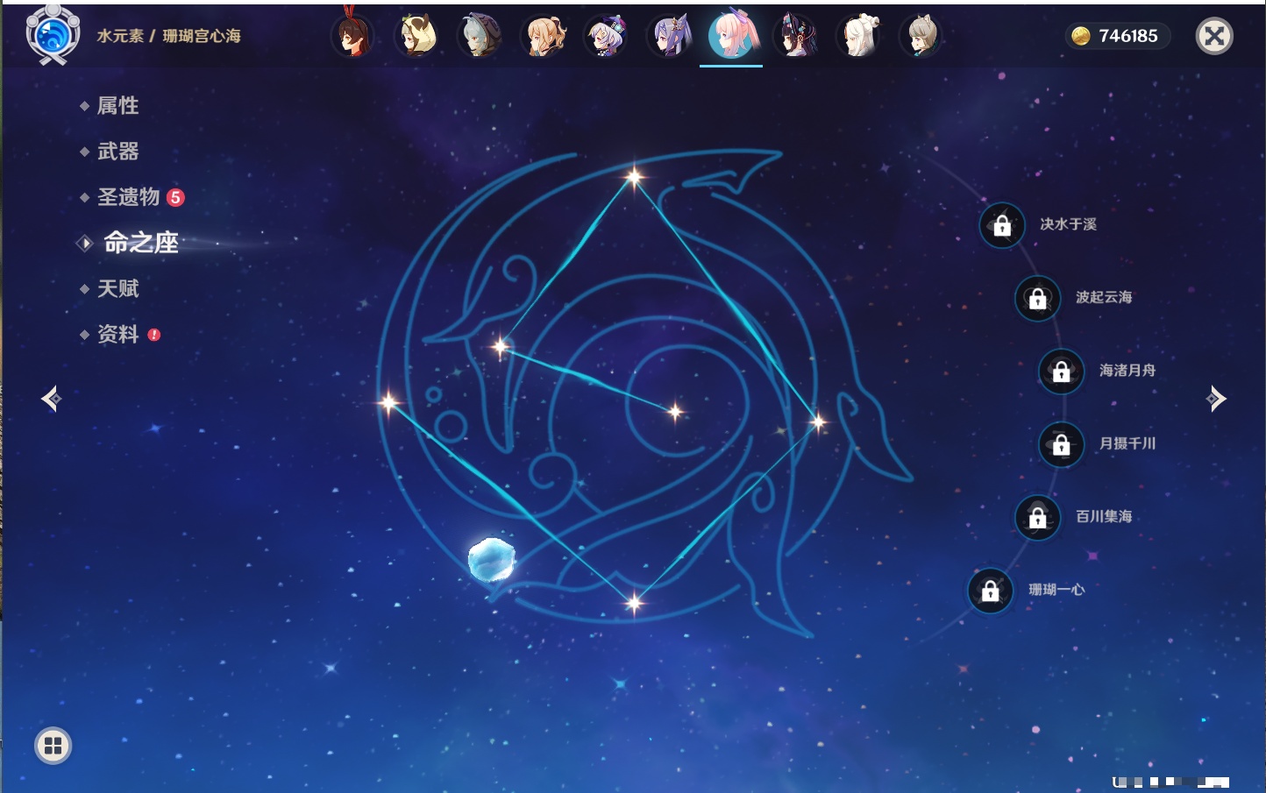Image resolution: width=1266 pixels, height=793 pixels.
Task: Open the 属性 attributes menu
Action: click(117, 106)
